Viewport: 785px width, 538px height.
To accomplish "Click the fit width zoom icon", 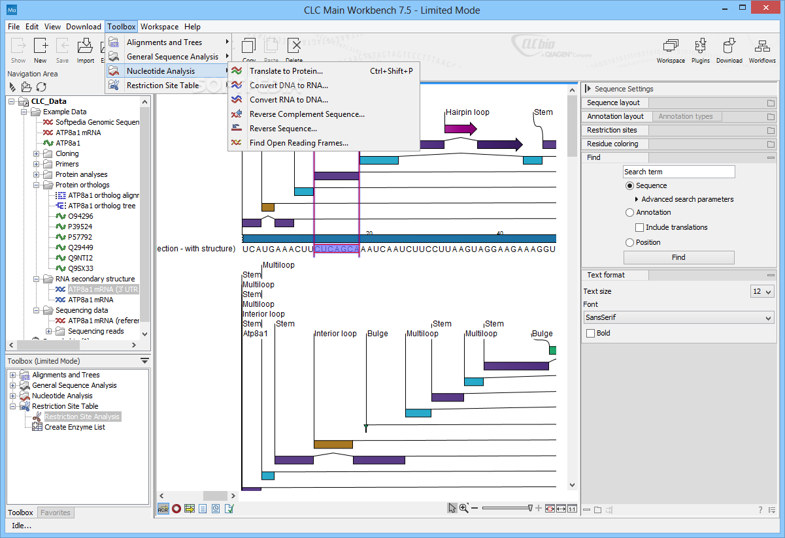I will tap(561, 509).
